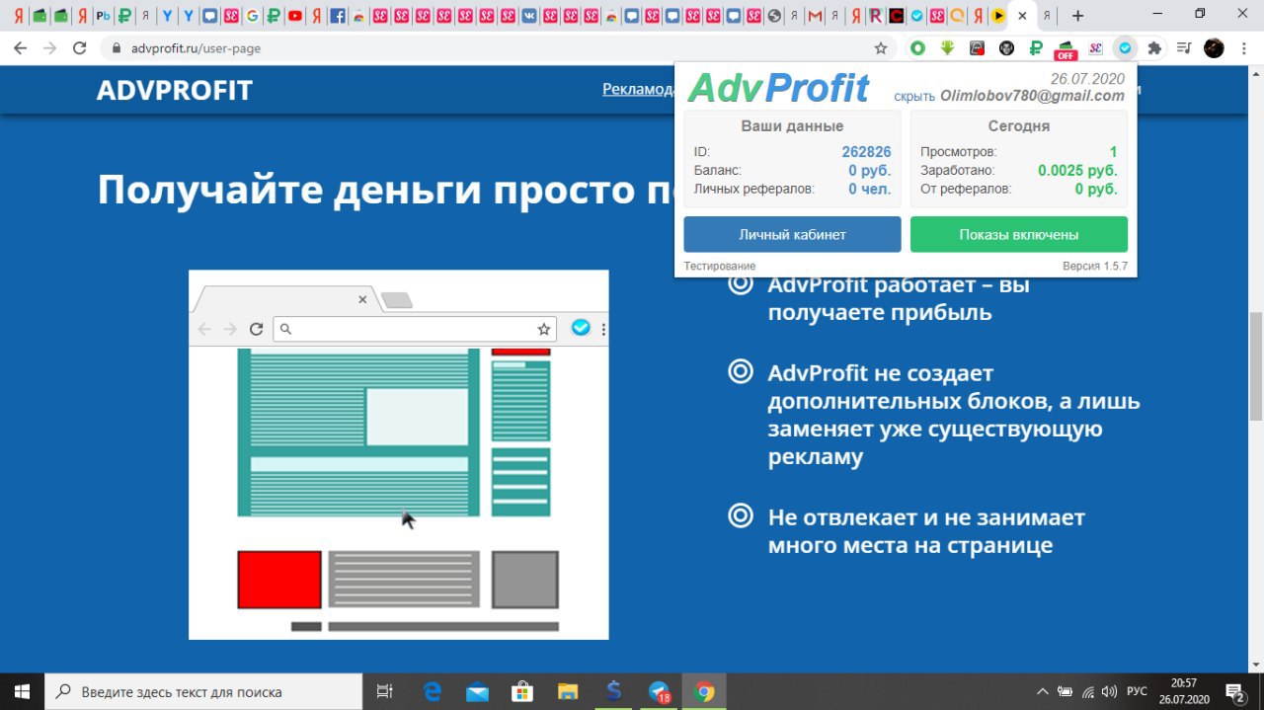Viewport: 1264px width, 710px height.
Task: Open the Extensions puzzle piece menu
Action: tap(1154, 47)
